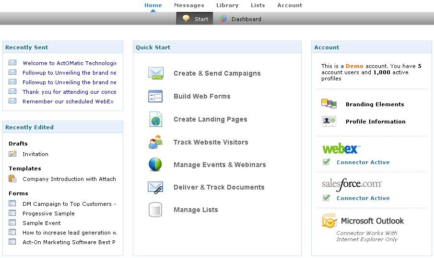
Task: Open Thank you for attending message
Action: pyautogui.click(x=69, y=92)
